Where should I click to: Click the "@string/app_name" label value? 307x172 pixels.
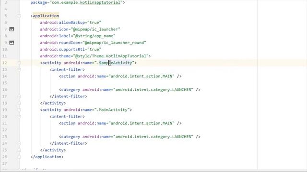pyautogui.click(x=95, y=36)
